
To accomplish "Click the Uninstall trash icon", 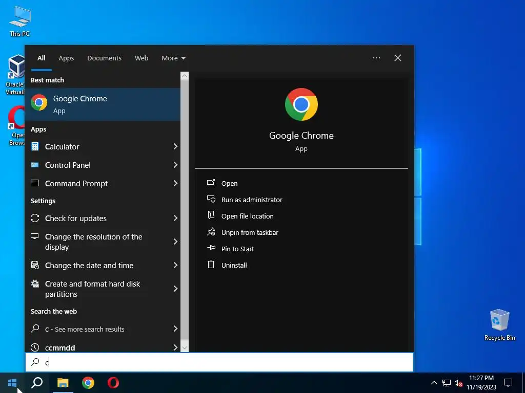I will coord(211,264).
